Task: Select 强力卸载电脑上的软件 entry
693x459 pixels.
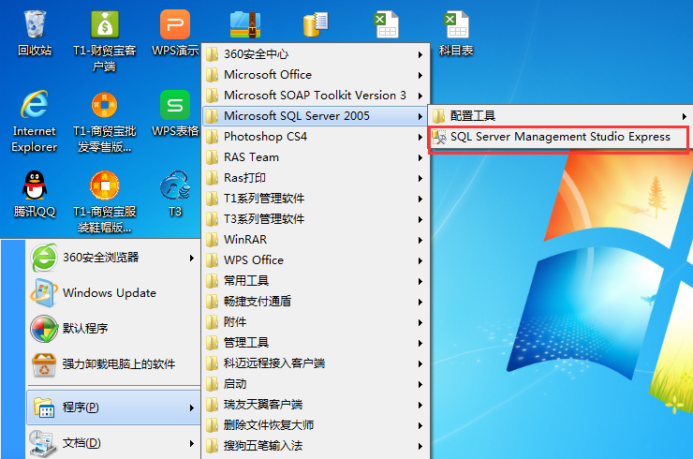Action: point(114,364)
